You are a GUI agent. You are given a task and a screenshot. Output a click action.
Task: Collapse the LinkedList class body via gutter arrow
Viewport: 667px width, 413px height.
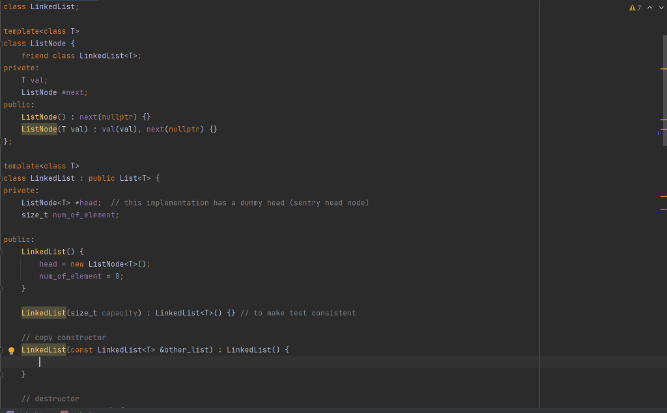pos(2,178)
